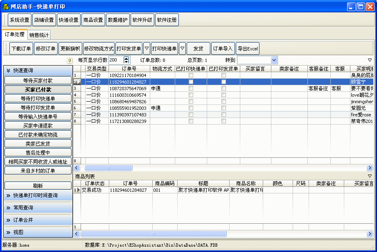Filter by 来自乡村的订单
The width and height of the screenshot is (377, 252).
point(38,170)
